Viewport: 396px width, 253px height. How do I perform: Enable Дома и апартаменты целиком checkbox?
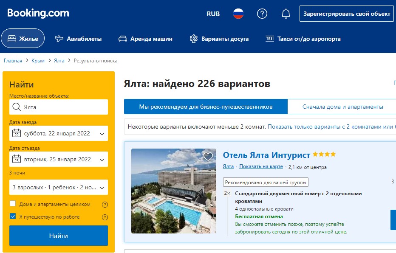[x=13, y=204]
